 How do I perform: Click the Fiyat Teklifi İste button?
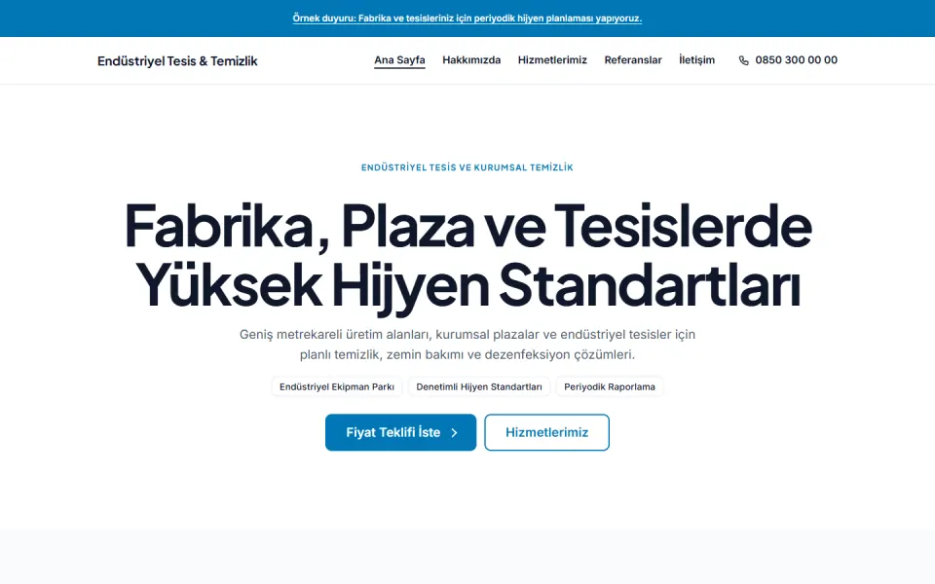coord(400,432)
